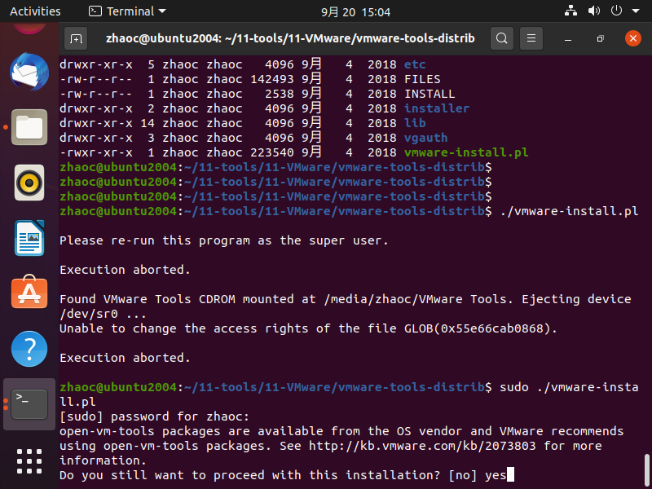The height and width of the screenshot is (489, 652).
Task: Show Applications grid in the dock
Action: click(x=29, y=461)
